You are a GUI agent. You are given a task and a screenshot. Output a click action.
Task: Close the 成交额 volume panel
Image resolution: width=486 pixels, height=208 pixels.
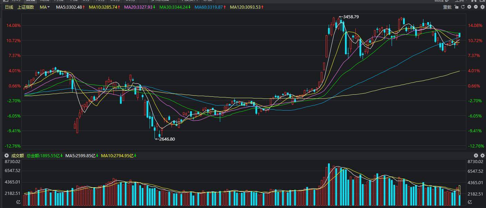(x=476, y=155)
